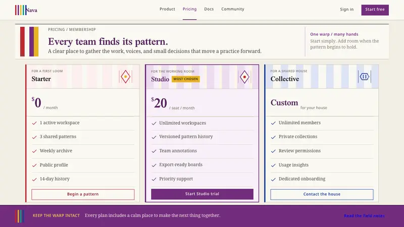Click the checkmark beside 14-day history
The image size is (404, 227).
[x=34, y=179]
